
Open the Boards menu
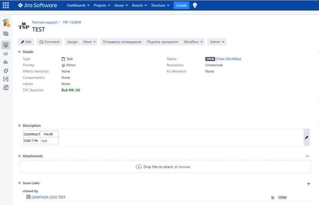(139, 5)
